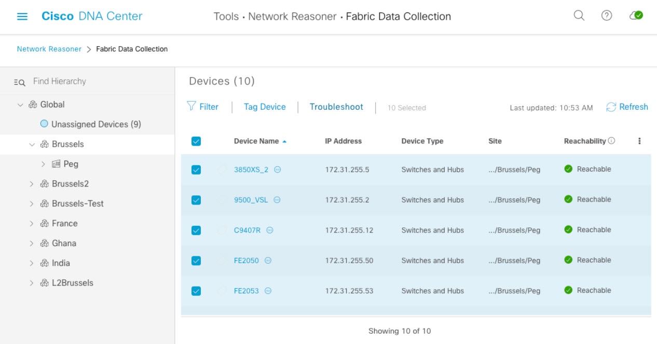Viewport: 657px width, 344px height.
Task: Expand the Brussels-Test tree node
Action: coord(32,204)
